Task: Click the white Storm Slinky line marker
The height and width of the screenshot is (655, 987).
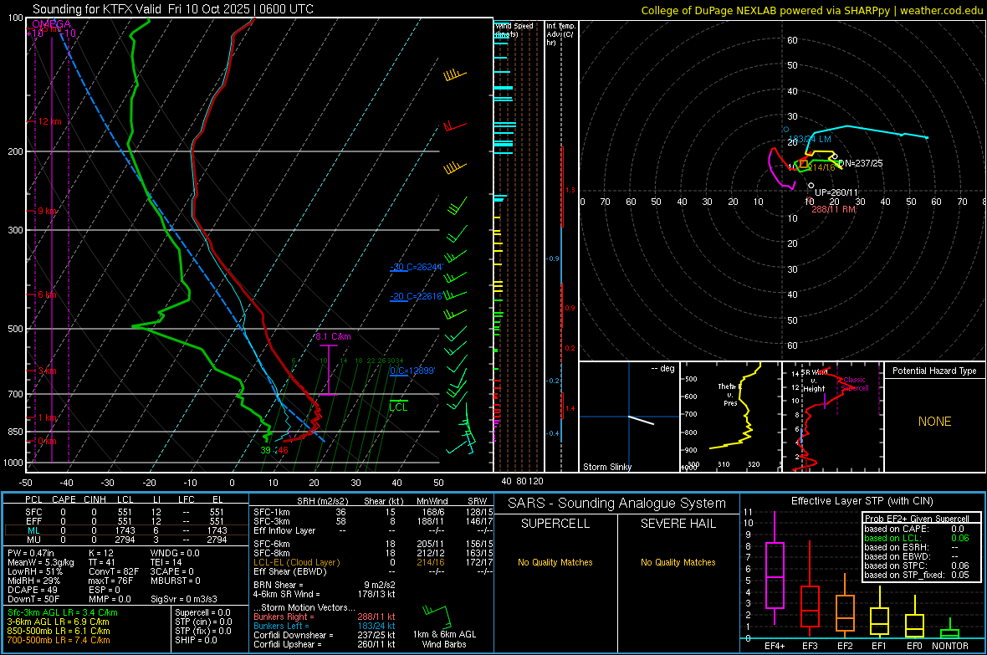Action: pos(641,420)
